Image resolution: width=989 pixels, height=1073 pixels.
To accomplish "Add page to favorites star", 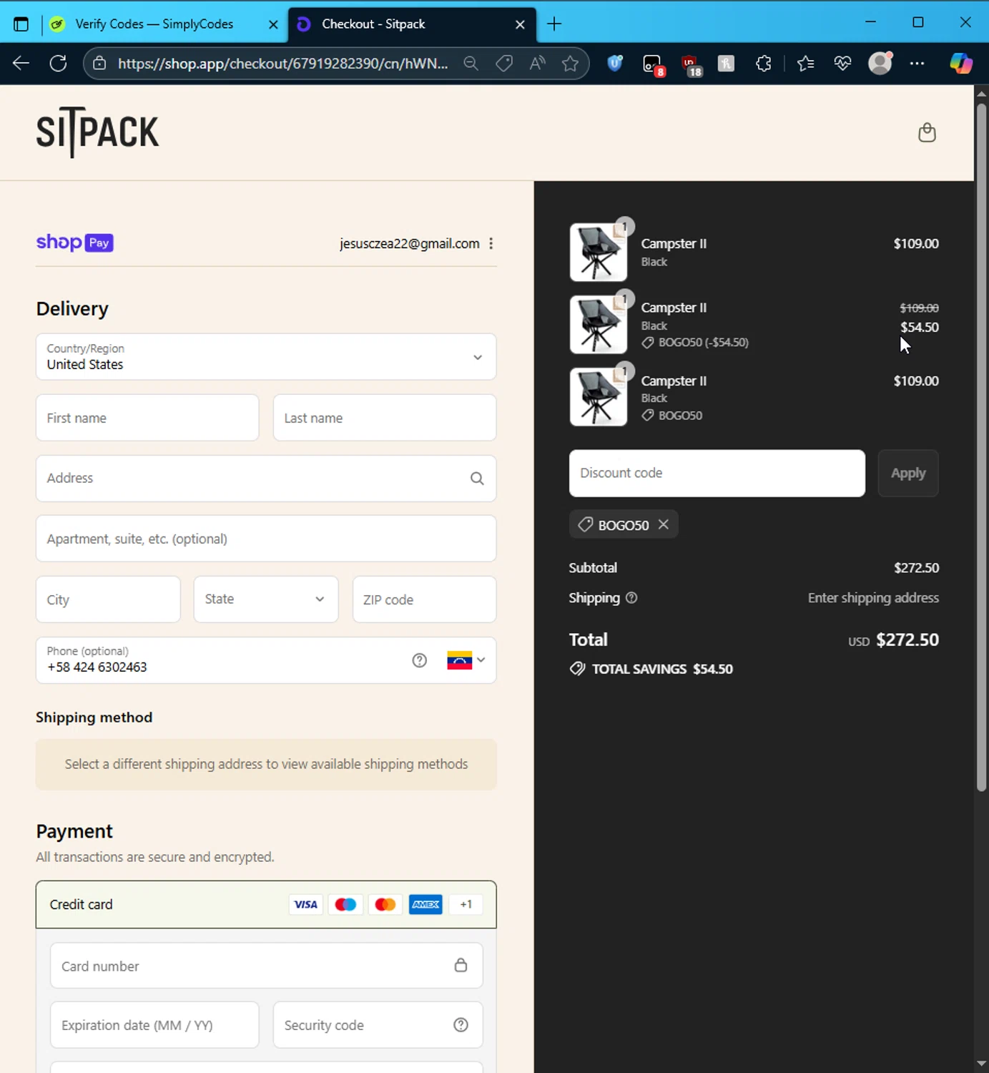I will click(x=570, y=64).
